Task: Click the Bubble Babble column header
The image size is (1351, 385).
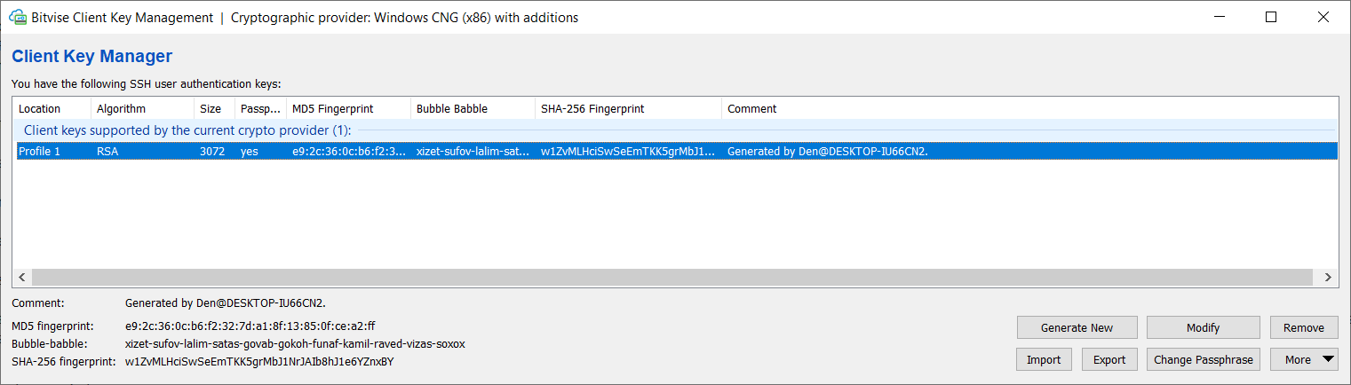Action: [473, 108]
